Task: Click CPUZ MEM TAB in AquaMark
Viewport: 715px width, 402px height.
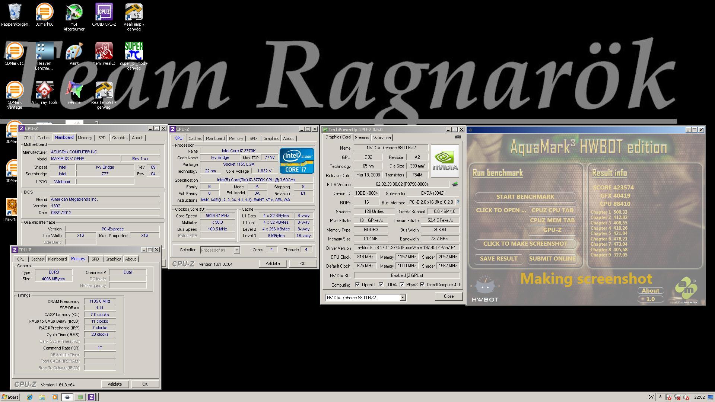Action: (x=552, y=220)
